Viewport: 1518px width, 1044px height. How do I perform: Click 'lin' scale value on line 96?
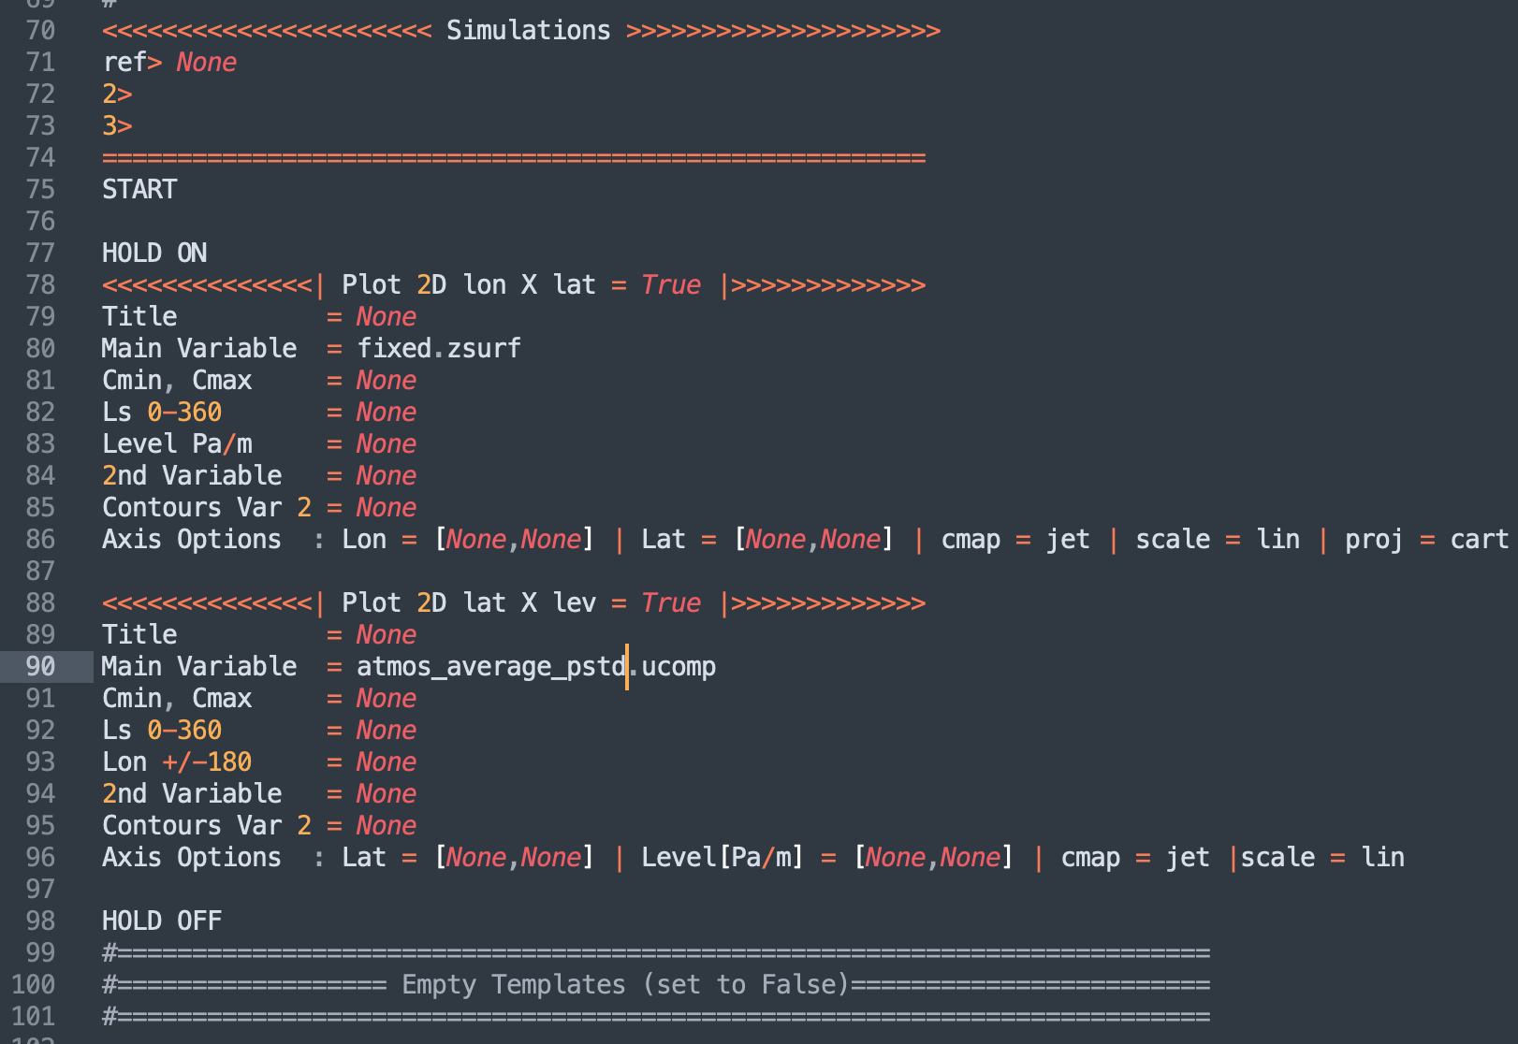pos(1382,858)
